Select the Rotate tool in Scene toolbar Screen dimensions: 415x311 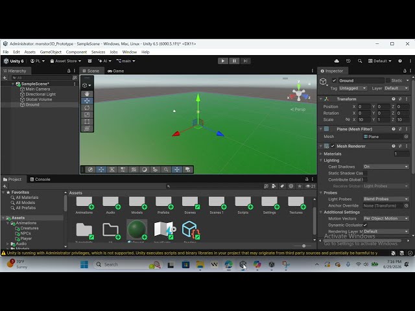[87, 108]
